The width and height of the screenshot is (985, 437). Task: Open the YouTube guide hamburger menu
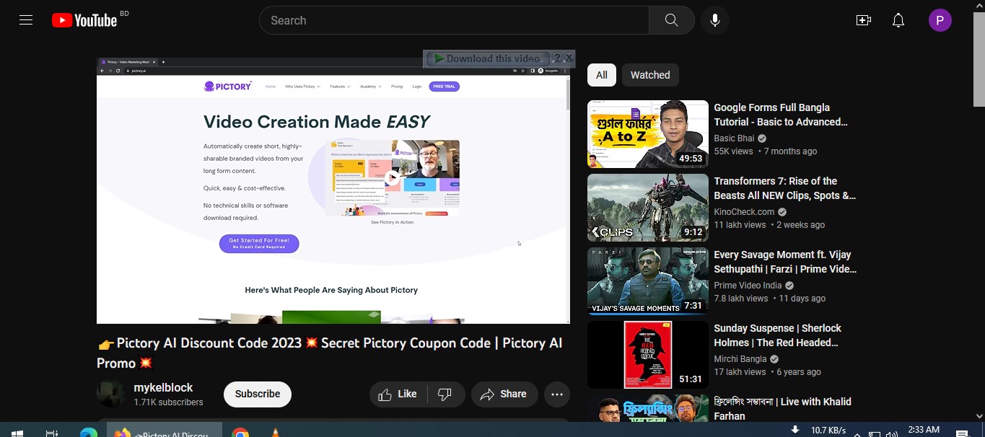[x=26, y=20]
